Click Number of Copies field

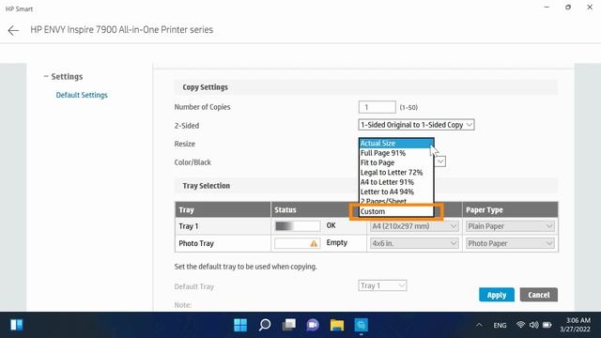coord(377,107)
